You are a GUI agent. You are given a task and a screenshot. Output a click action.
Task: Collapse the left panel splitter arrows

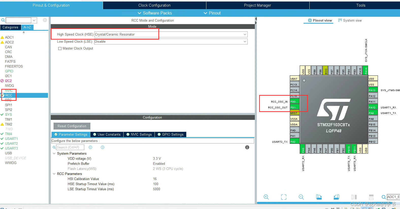point(256,21)
